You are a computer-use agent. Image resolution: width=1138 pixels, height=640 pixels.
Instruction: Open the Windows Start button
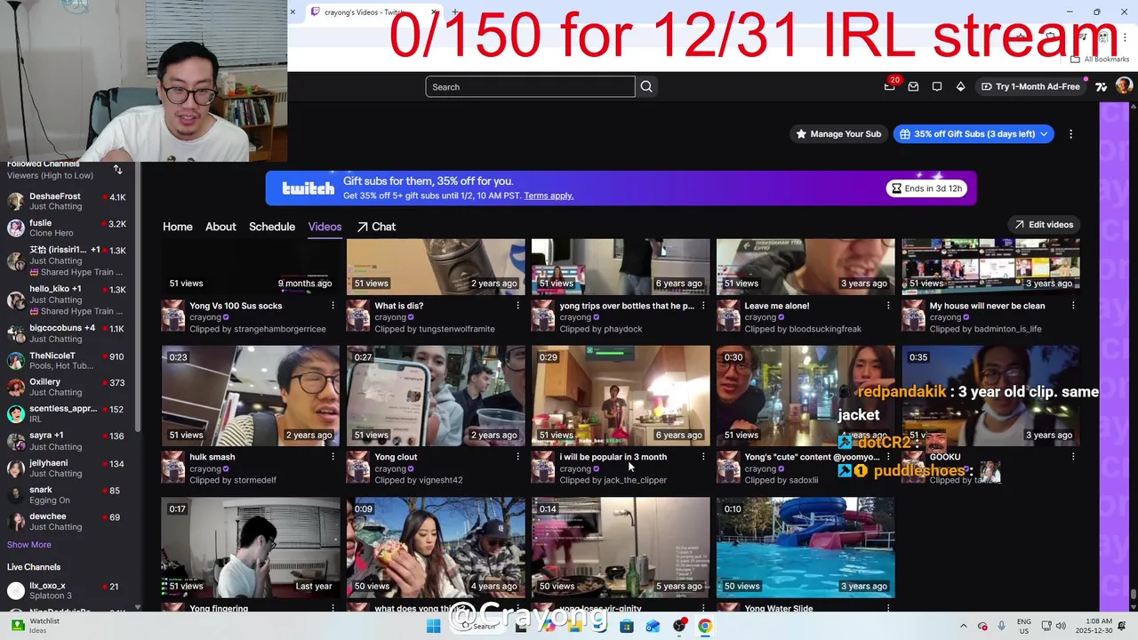click(x=433, y=626)
